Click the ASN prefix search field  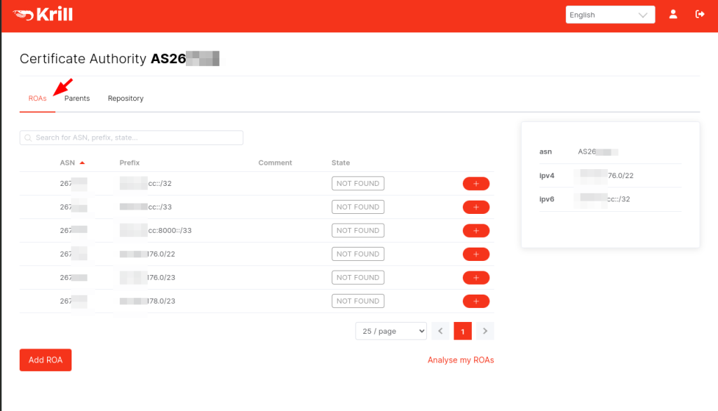[x=132, y=137]
